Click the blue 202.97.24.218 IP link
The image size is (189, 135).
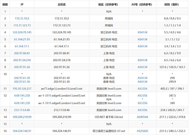(22, 60)
